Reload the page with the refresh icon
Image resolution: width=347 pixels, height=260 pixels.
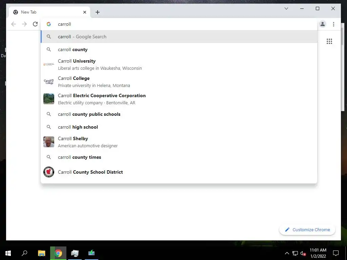[x=35, y=24]
